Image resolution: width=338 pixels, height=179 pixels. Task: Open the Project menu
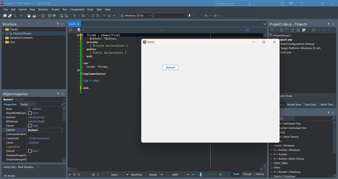pos(55,9)
